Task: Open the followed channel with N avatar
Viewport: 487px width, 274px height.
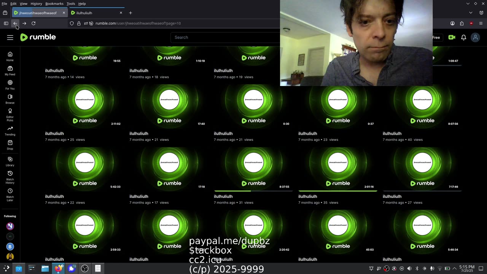Action: pos(10,226)
